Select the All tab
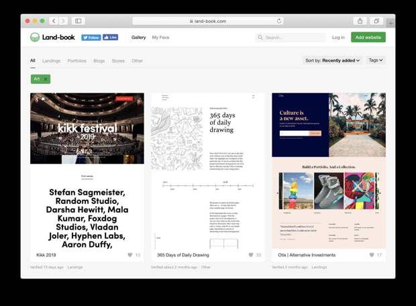This screenshot has height=306, width=416. (33, 61)
